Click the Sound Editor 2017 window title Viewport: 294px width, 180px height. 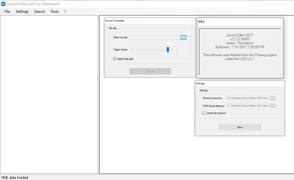pyautogui.click(x=33, y=4)
